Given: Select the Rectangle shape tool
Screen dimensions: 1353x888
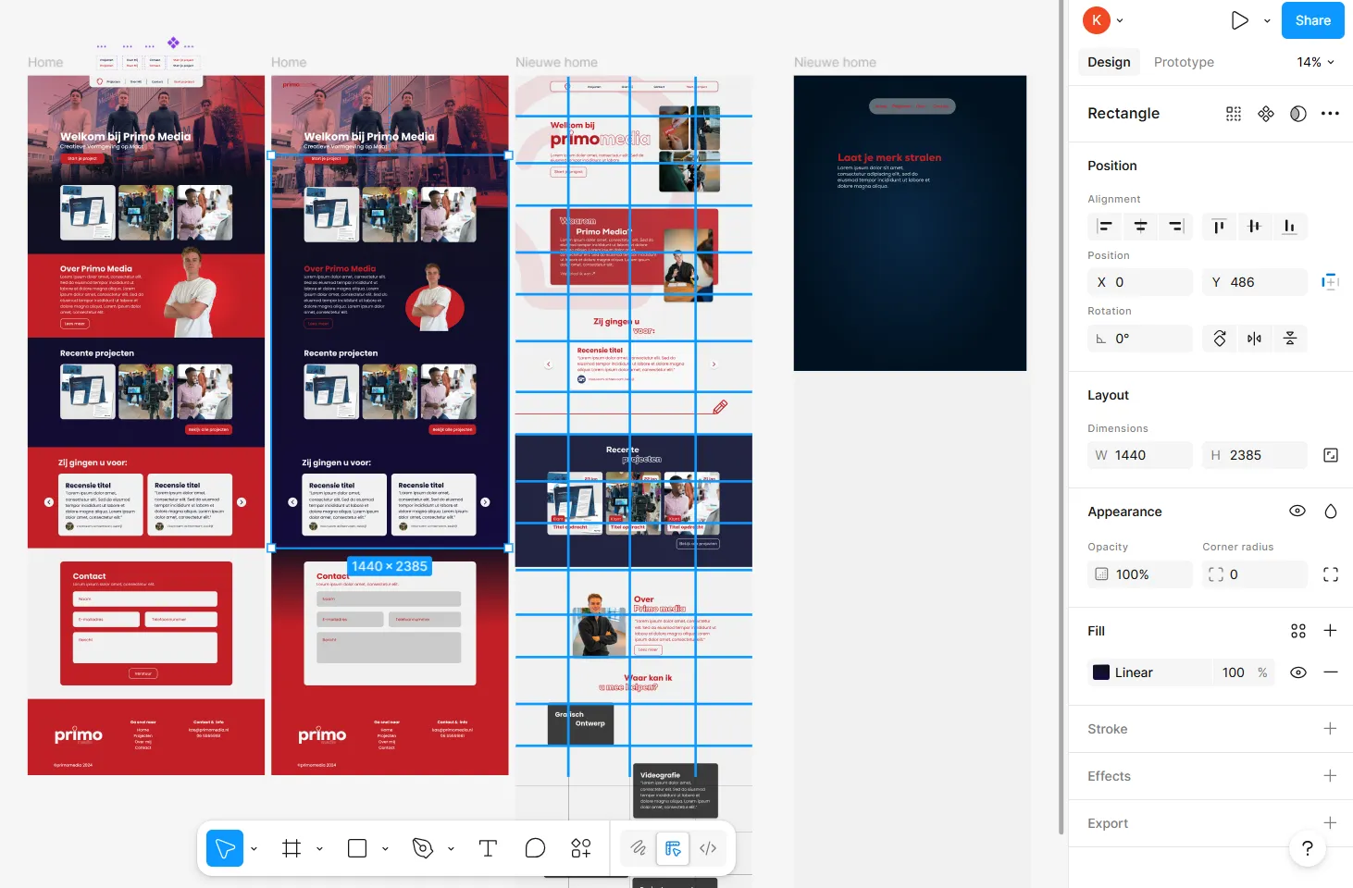Looking at the screenshot, I should point(357,848).
